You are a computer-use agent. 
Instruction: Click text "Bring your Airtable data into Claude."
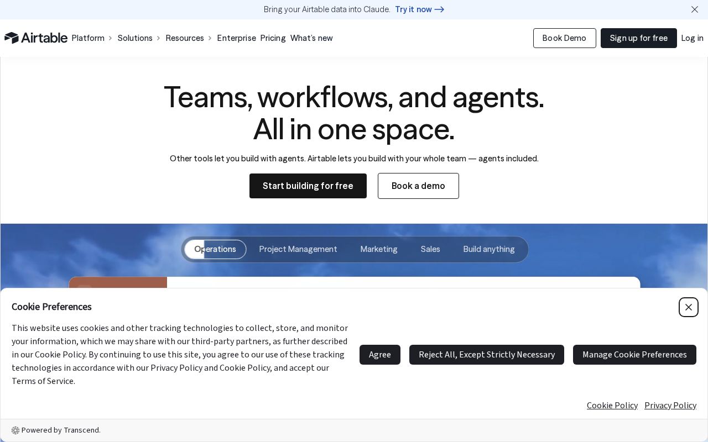coord(327,9)
